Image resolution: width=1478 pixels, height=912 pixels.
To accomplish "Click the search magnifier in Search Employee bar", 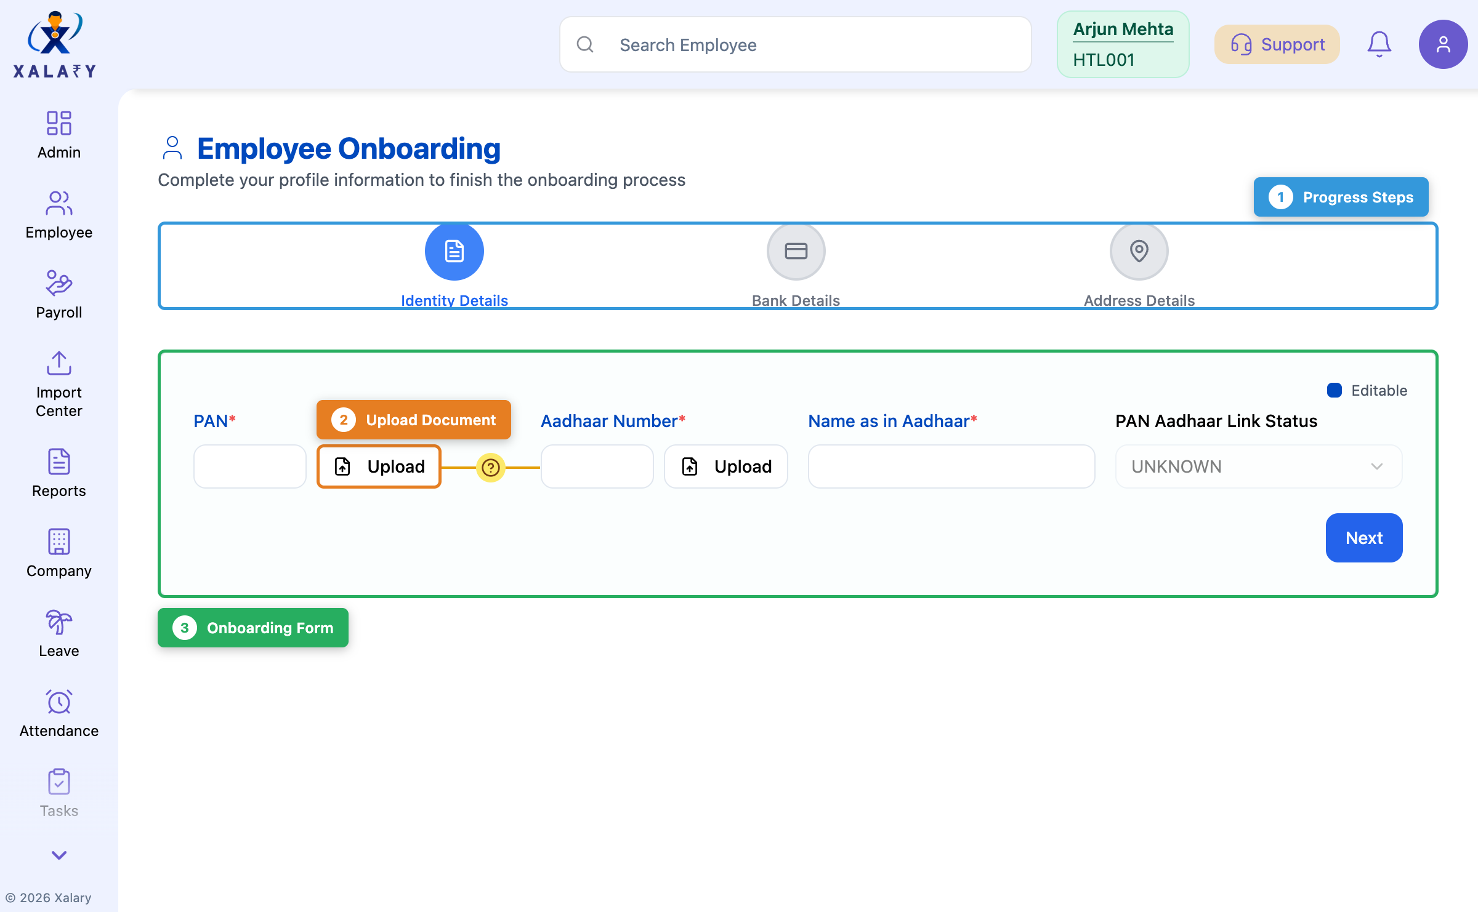I will (x=585, y=44).
